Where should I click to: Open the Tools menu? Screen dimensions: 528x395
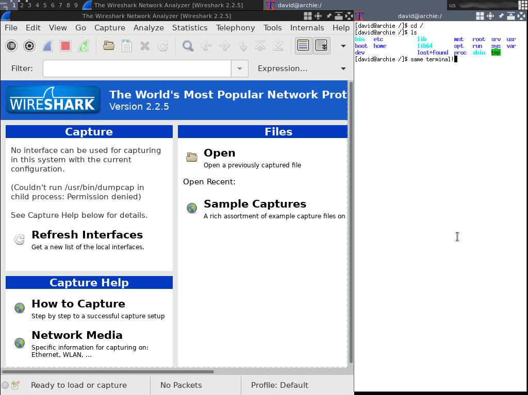tap(272, 28)
